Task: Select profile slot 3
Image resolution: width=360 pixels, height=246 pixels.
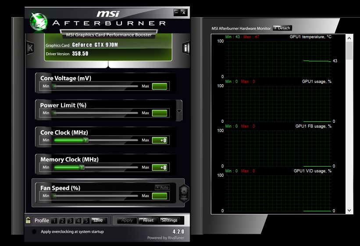Action: pyautogui.click(x=70, y=221)
